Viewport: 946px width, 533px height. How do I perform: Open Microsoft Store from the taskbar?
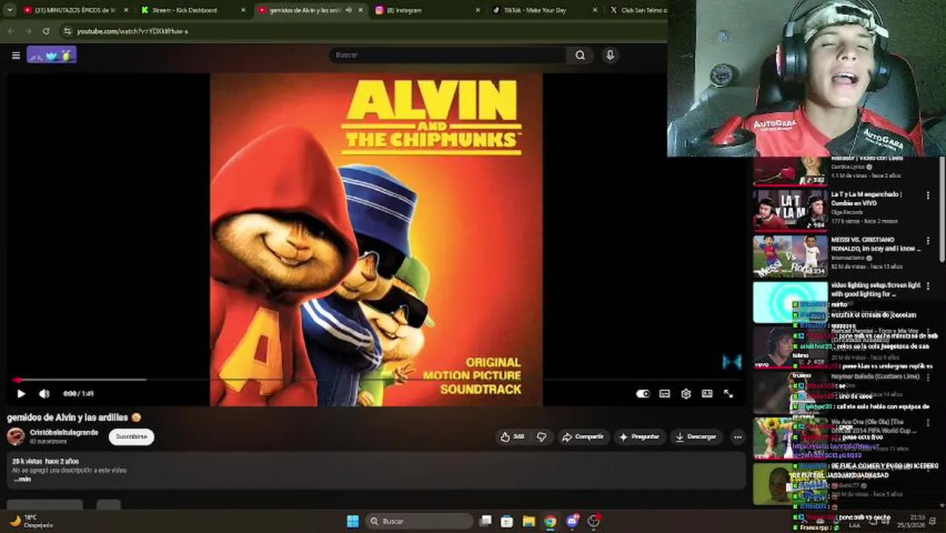point(507,521)
